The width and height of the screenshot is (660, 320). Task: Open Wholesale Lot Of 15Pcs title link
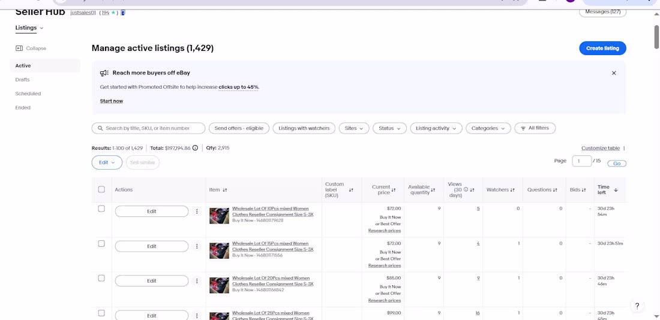click(273, 246)
